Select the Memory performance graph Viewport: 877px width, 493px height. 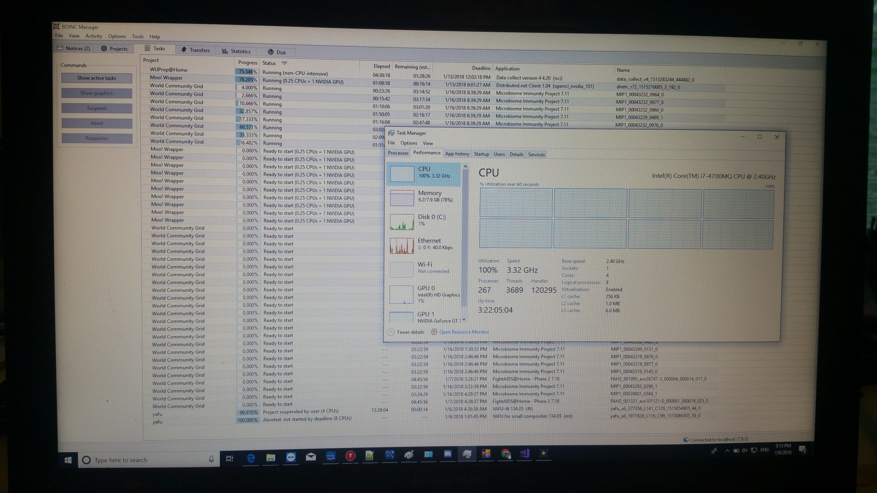(402, 198)
